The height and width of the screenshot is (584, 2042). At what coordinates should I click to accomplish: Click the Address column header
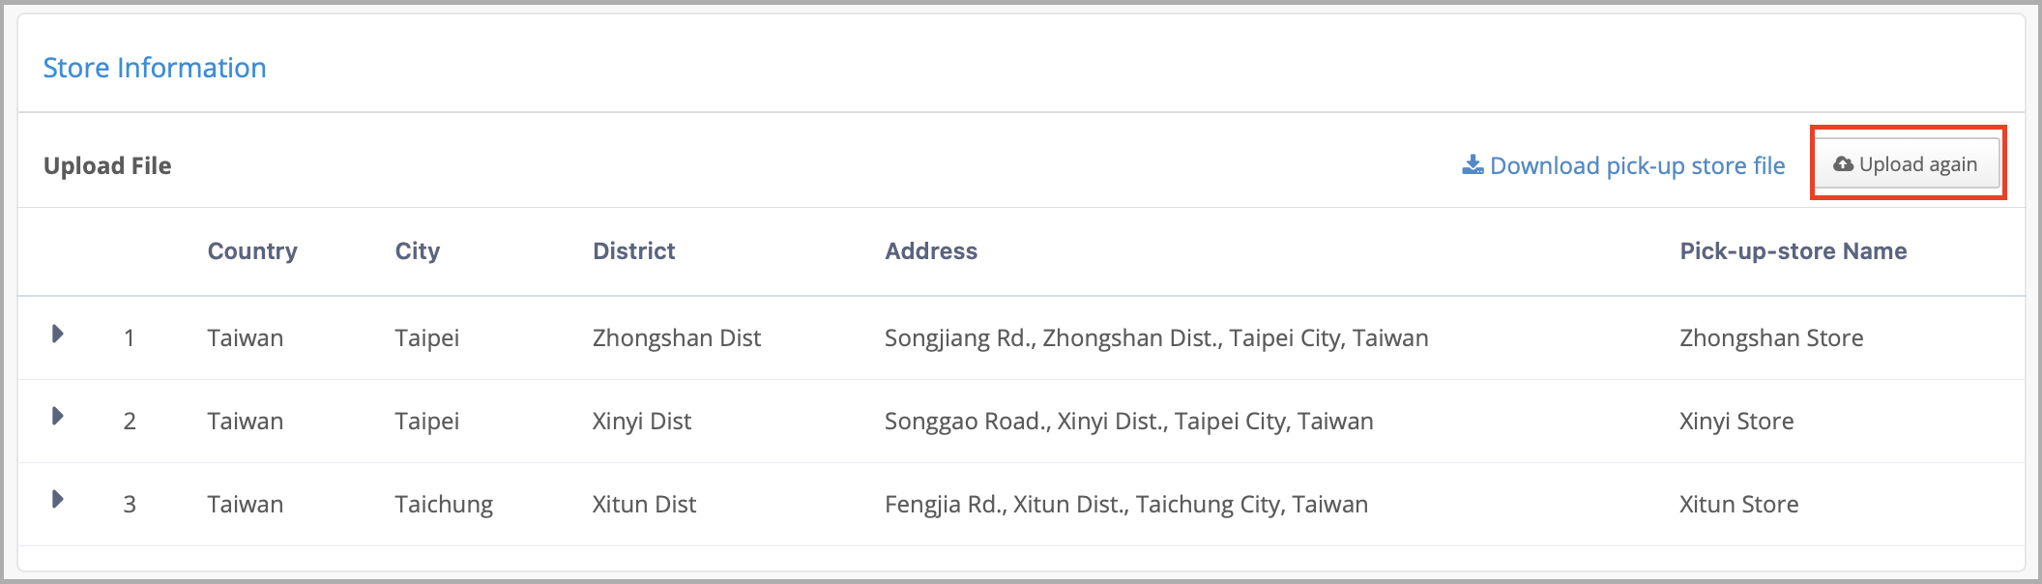coord(931,251)
